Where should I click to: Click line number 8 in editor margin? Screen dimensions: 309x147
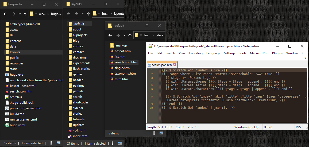(152, 96)
